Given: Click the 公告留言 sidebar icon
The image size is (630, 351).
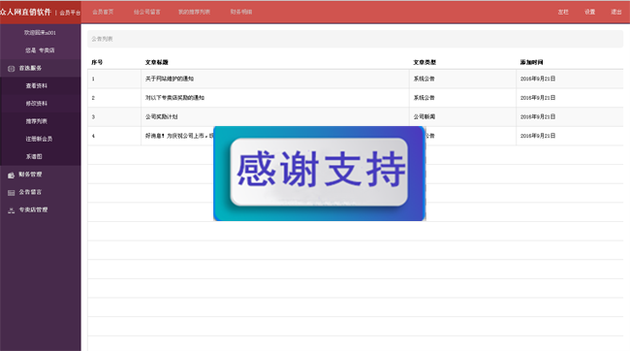Looking at the screenshot, I should coord(12,193).
